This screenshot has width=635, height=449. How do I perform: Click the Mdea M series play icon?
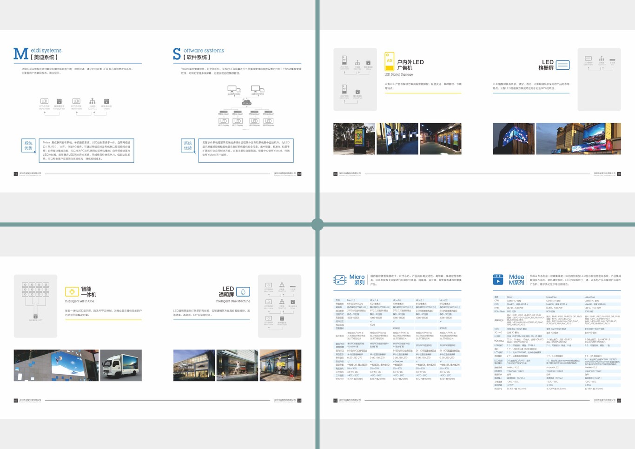pos(498,280)
